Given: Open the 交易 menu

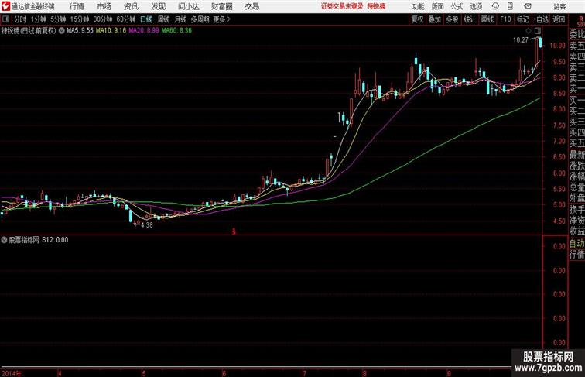Looking at the screenshot, I should click(251, 6).
